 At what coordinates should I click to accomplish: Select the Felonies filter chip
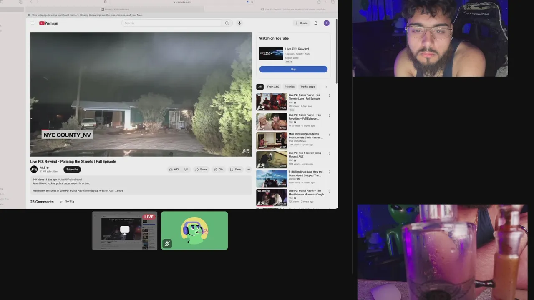click(290, 87)
